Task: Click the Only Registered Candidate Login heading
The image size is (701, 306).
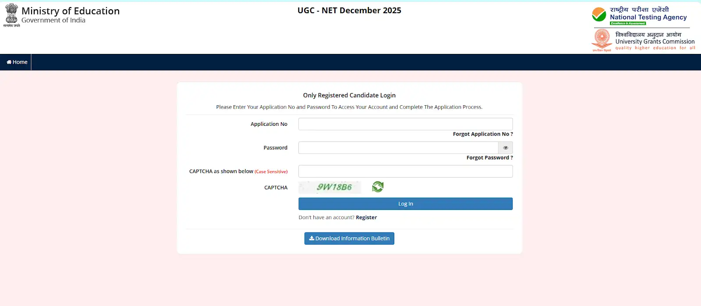Action: (349, 95)
